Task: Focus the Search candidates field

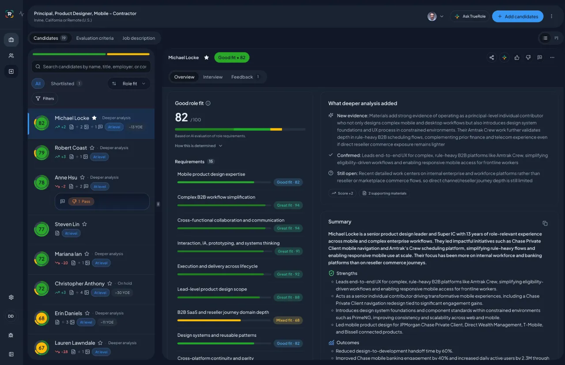Action: (x=91, y=67)
